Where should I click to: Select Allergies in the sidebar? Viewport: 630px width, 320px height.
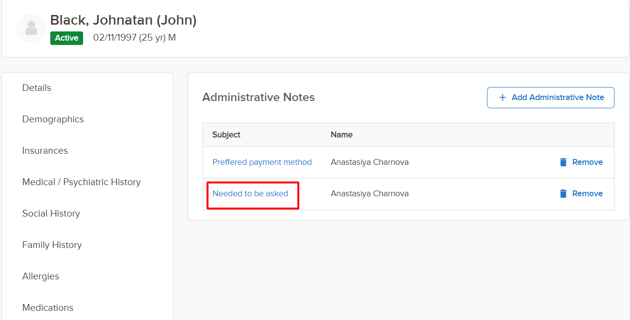[x=41, y=276]
